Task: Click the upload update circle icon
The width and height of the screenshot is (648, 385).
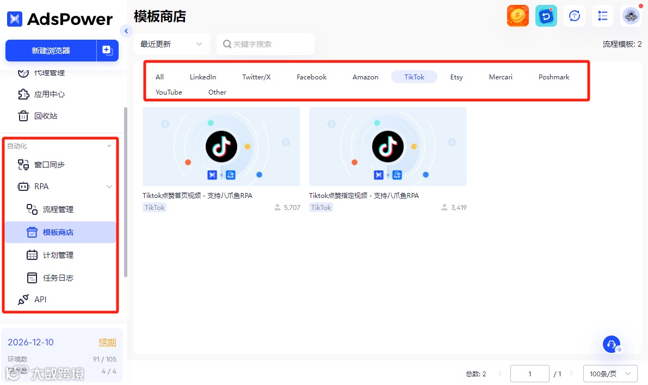Action: click(x=575, y=16)
